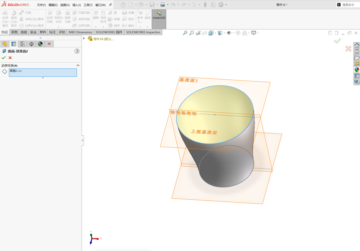360x251 pixels.
Task: Open the Display Style dropdown arrow
Action: click(x=224, y=33)
